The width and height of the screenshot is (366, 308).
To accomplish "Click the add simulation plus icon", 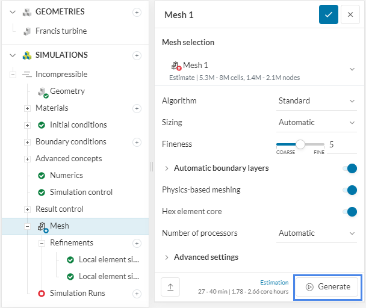I will pos(137,55).
